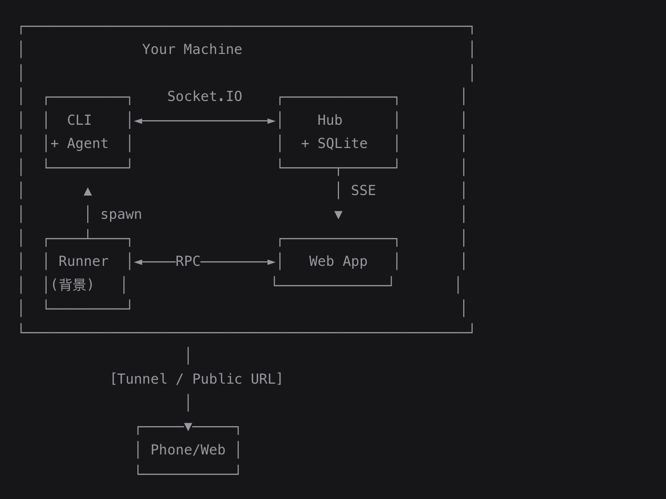Viewport: 666px width, 499px height.
Task: Click the down arrow entering Phone/Web box
Action: (188, 427)
